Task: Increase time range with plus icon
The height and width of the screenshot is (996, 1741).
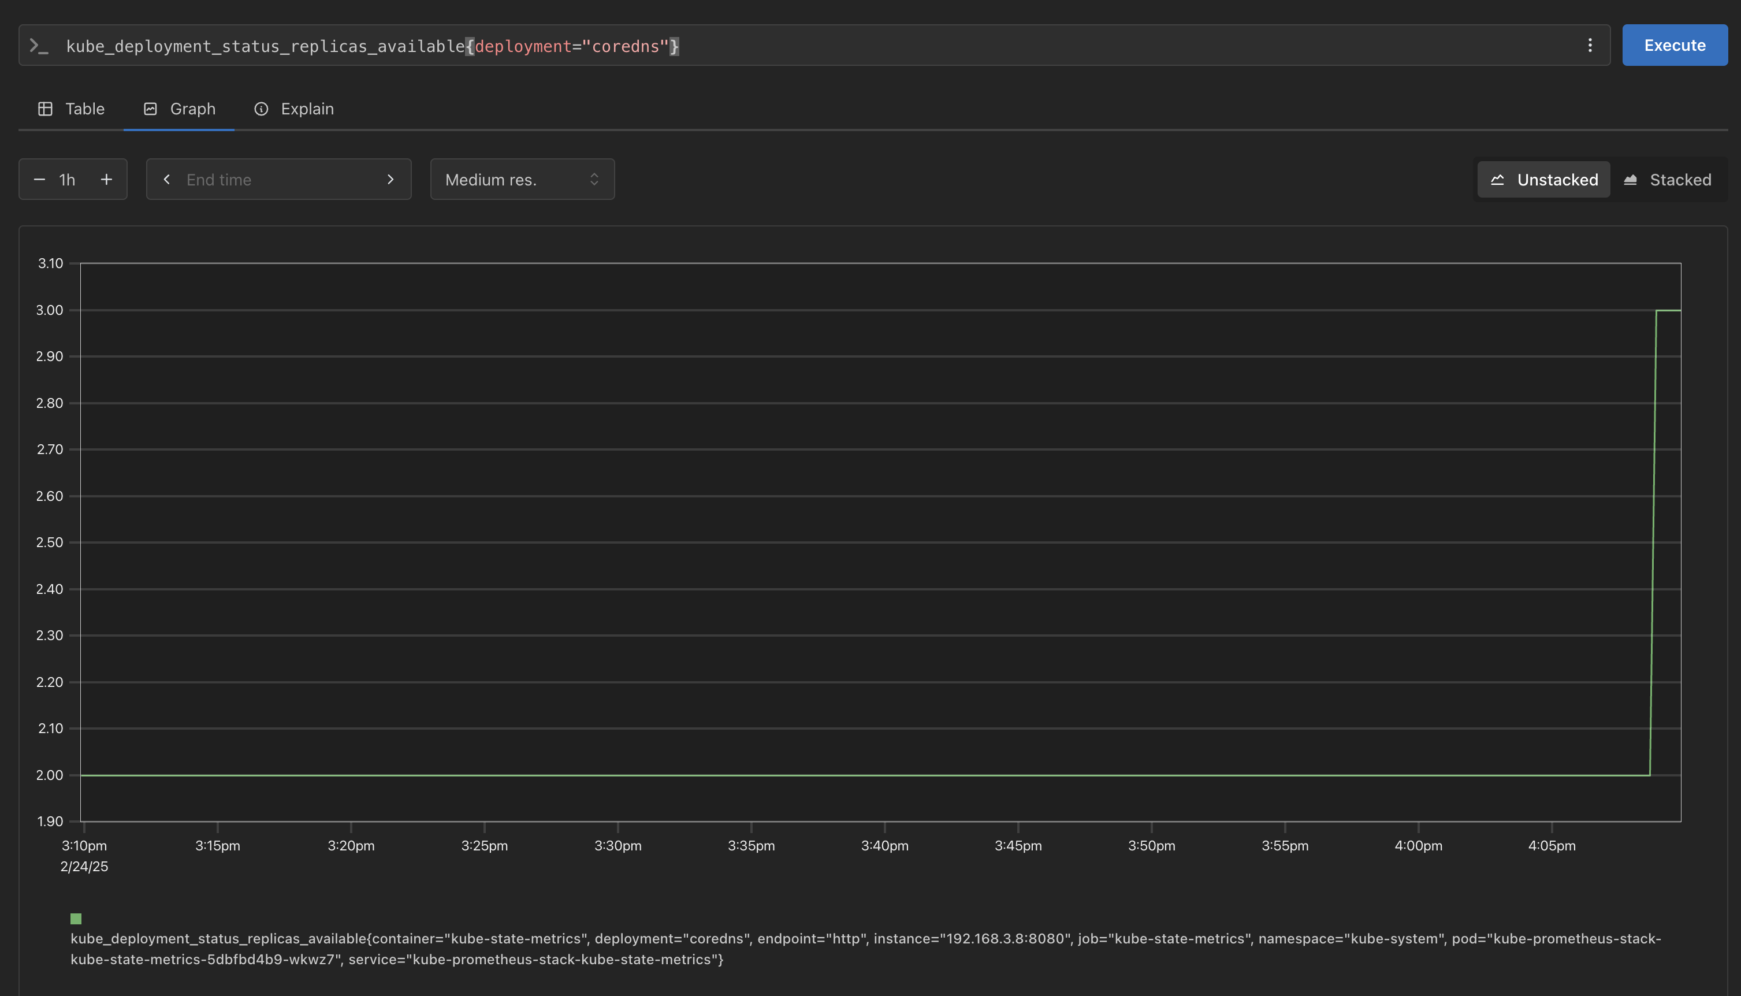Action: point(107,179)
